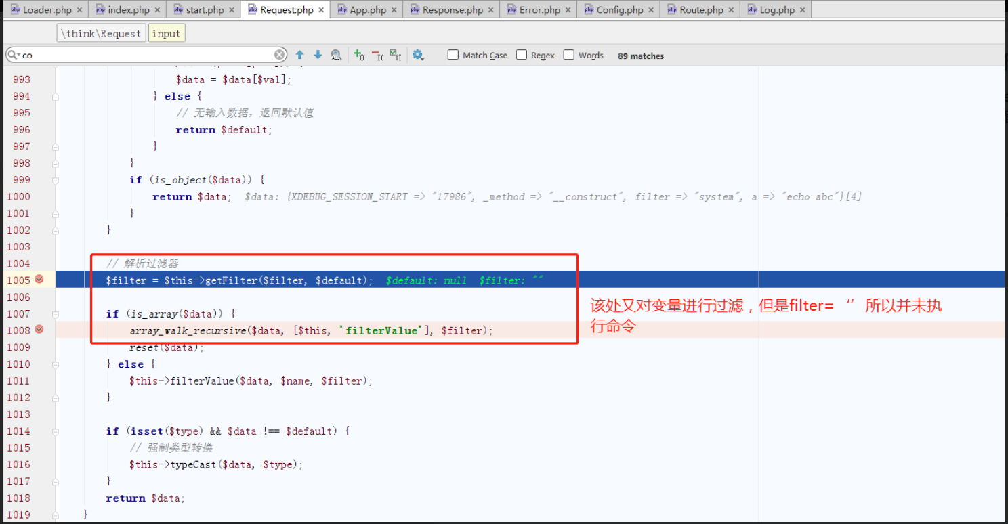Switch to the Log.php tab
This screenshot has height=524, width=1008.
[x=777, y=10]
